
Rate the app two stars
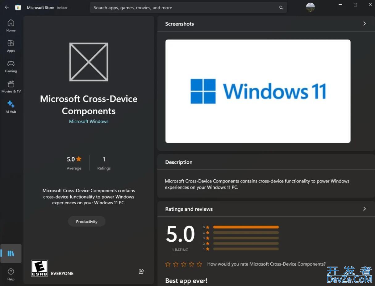click(176, 264)
